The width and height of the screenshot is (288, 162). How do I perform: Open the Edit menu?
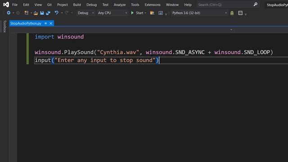click(x=26, y=5)
